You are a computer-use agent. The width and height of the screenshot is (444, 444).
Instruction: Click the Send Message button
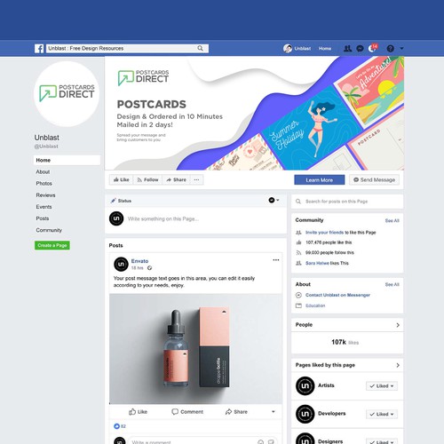374,180
